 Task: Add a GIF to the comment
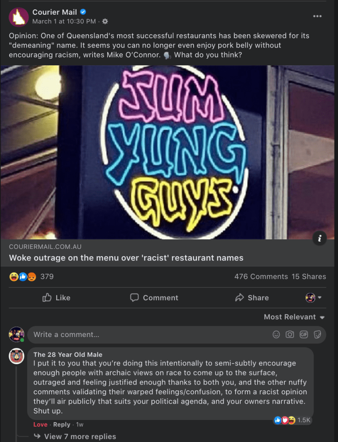pos(303,334)
